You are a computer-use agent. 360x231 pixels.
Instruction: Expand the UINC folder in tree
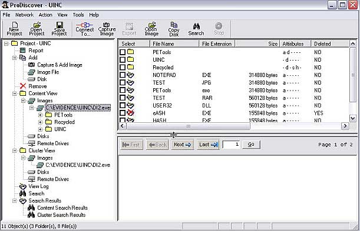(x=41, y=129)
